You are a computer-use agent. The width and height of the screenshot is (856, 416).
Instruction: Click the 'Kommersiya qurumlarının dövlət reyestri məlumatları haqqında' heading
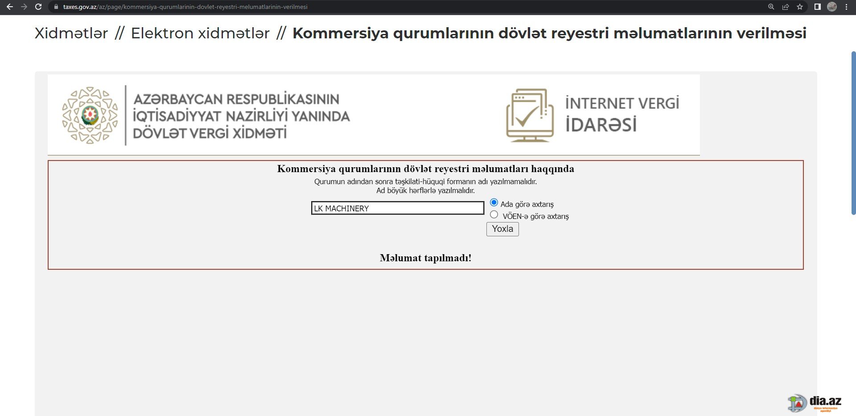pos(426,169)
